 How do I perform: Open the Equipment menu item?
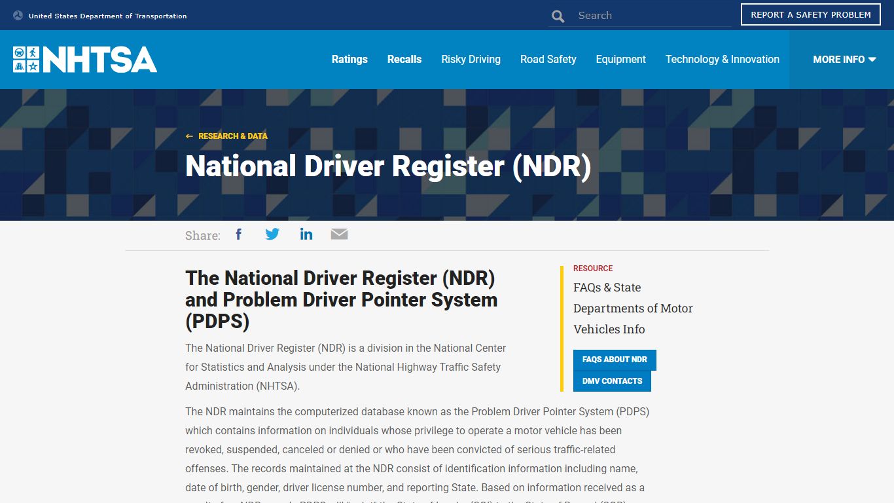tap(620, 60)
